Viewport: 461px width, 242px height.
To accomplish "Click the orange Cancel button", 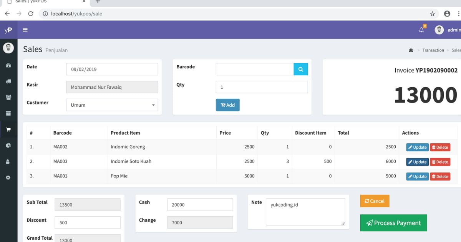I will click(x=375, y=201).
